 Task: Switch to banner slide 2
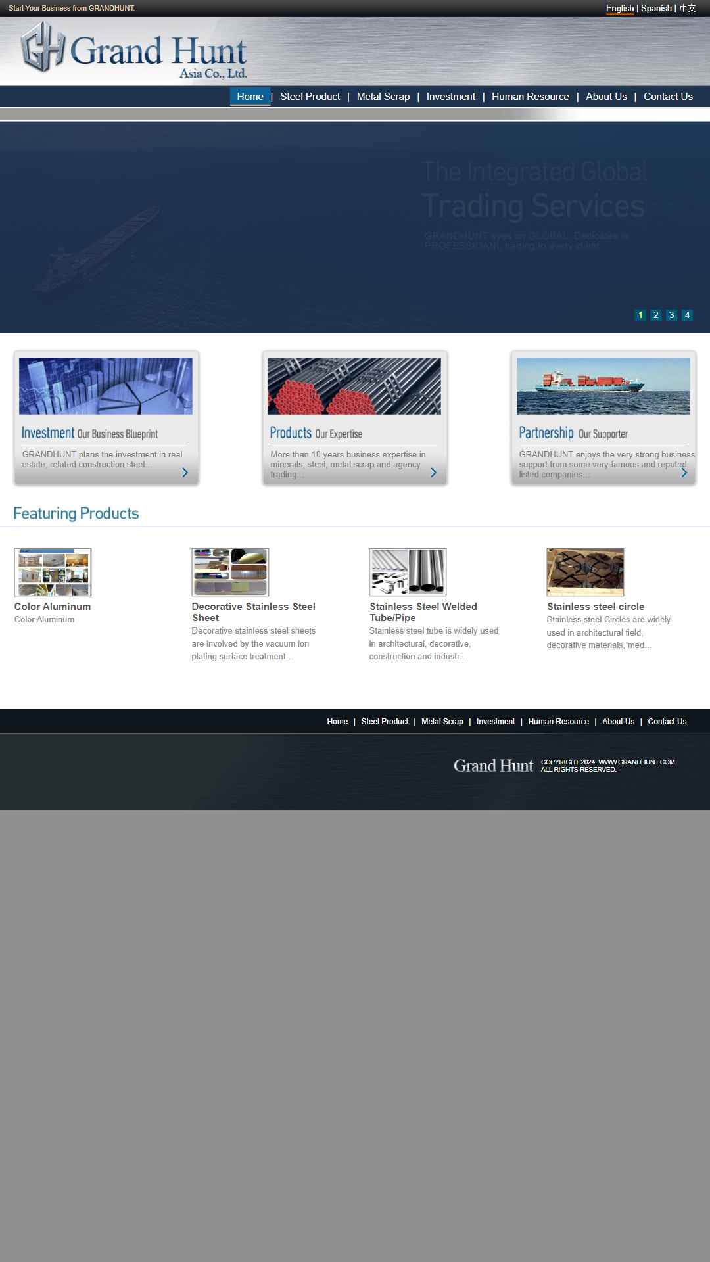pyautogui.click(x=655, y=315)
